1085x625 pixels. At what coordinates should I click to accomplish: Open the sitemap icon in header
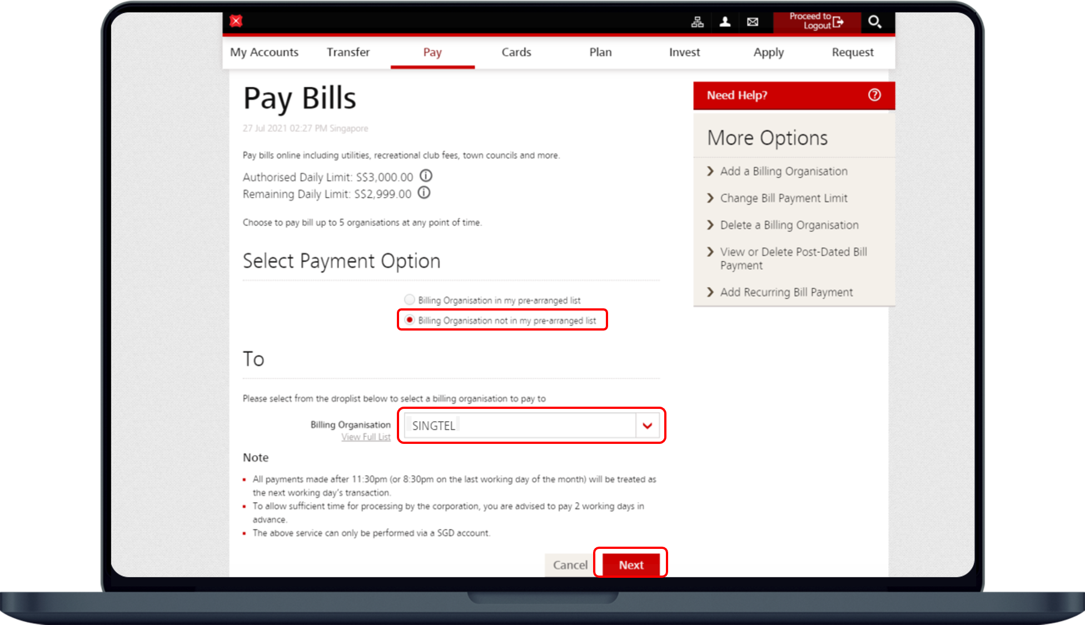tap(697, 22)
